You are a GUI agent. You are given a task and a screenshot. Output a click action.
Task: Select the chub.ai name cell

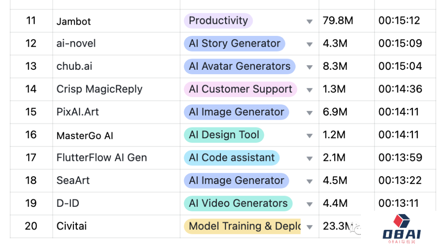116,66
